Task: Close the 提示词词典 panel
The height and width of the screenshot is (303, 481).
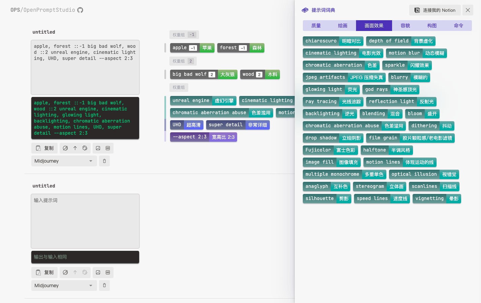Action: tap(468, 10)
